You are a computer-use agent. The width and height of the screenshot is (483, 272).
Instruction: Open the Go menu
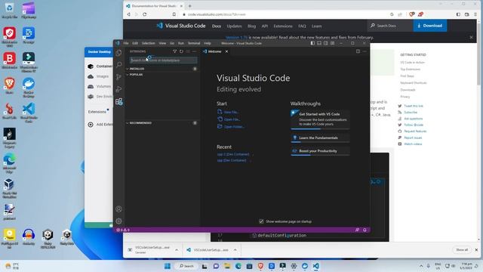click(x=172, y=43)
